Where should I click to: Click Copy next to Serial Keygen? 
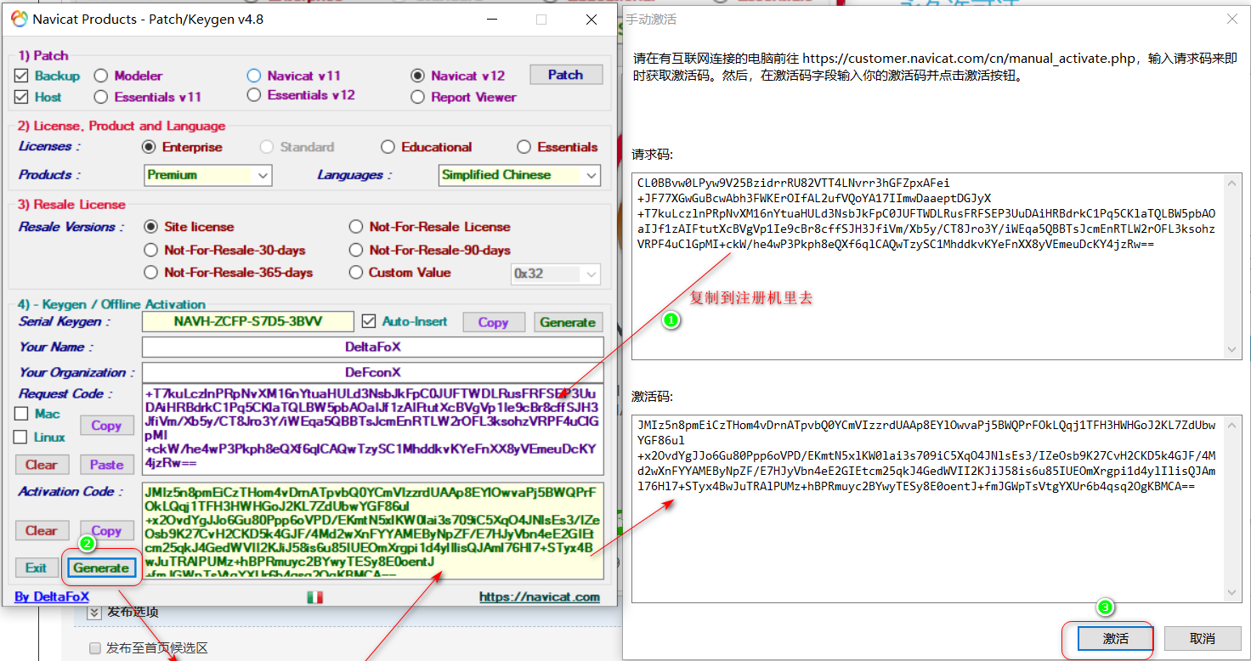pos(493,322)
